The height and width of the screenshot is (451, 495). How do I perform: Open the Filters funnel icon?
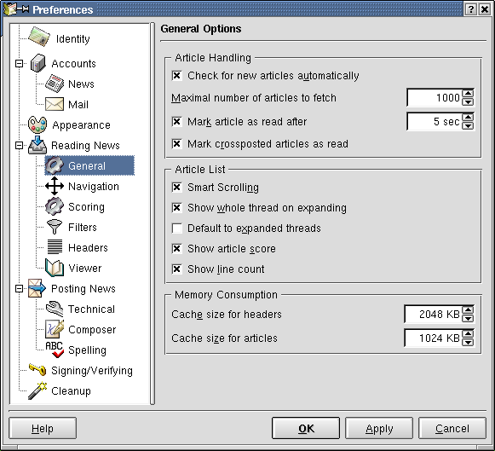coord(55,227)
